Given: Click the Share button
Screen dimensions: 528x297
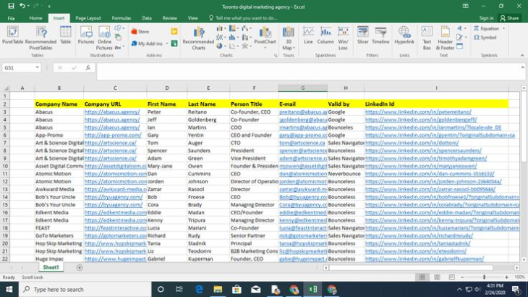Looking at the screenshot, I should 509,17.
